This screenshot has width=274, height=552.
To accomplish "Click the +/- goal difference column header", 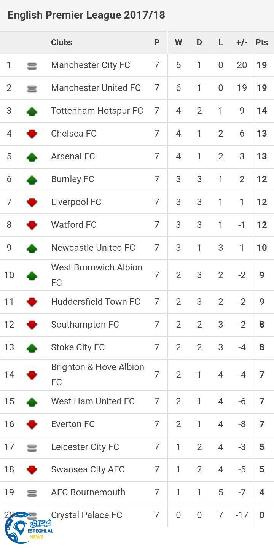I will click(x=242, y=42).
